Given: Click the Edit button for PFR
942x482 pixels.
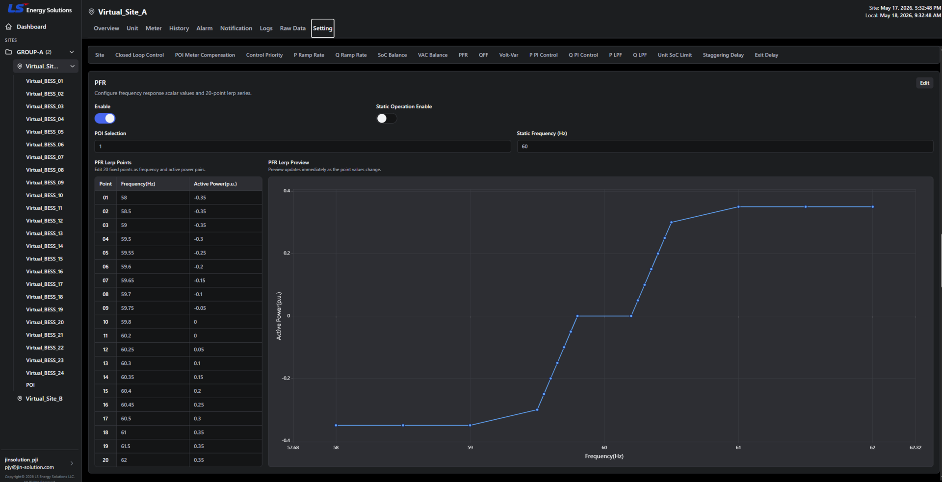Looking at the screenshot, I should 924,83.
